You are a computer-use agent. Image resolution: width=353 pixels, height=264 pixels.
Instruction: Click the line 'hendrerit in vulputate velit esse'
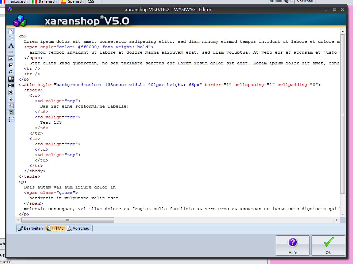(x=74, y=198)
